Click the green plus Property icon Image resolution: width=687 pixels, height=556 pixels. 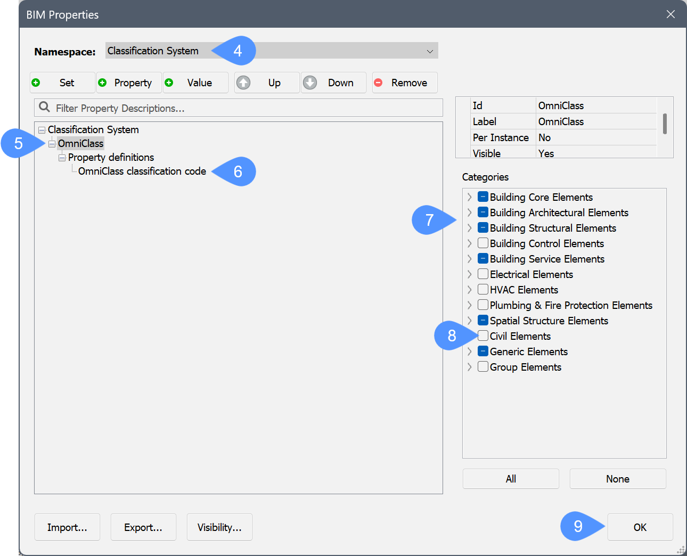pyautogui.click(x=103, y=83)
